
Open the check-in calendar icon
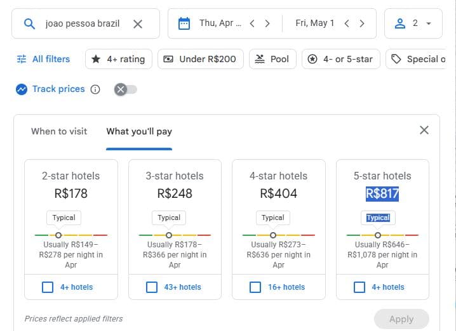(x=184, y=23)
